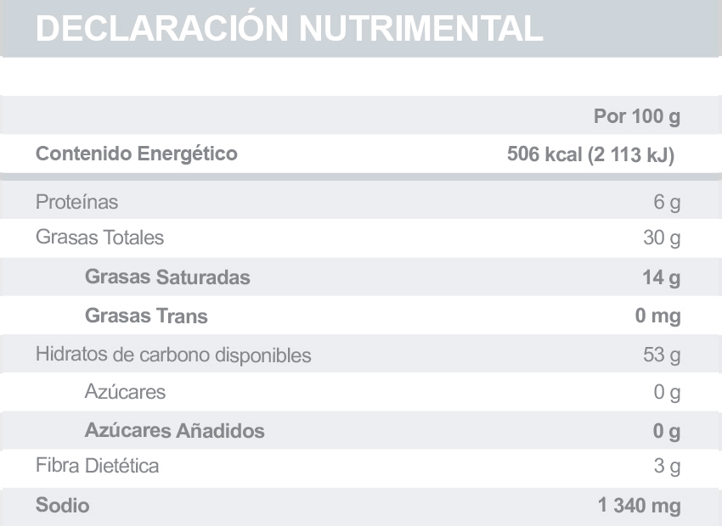Select the 6 g protein value
This screenshot has height=526, width=722.
tap(668, 203)
